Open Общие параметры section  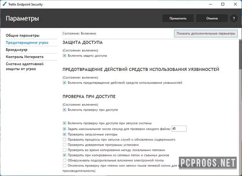[x=23, y=35]
